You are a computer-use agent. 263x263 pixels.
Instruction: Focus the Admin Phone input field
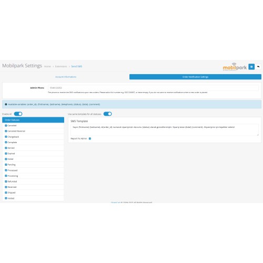point(153,88)
